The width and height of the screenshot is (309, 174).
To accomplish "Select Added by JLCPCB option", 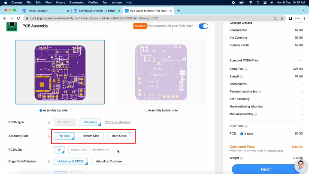I will (71, 162).
